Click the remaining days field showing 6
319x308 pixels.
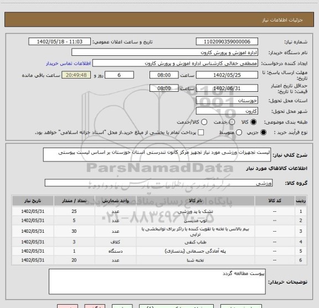(x=119, y=75)
